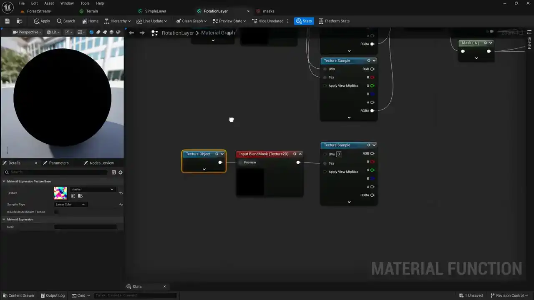The image size is (534, 300).
Task: Click the graph navigate back arrow
Action: (131, 32)
